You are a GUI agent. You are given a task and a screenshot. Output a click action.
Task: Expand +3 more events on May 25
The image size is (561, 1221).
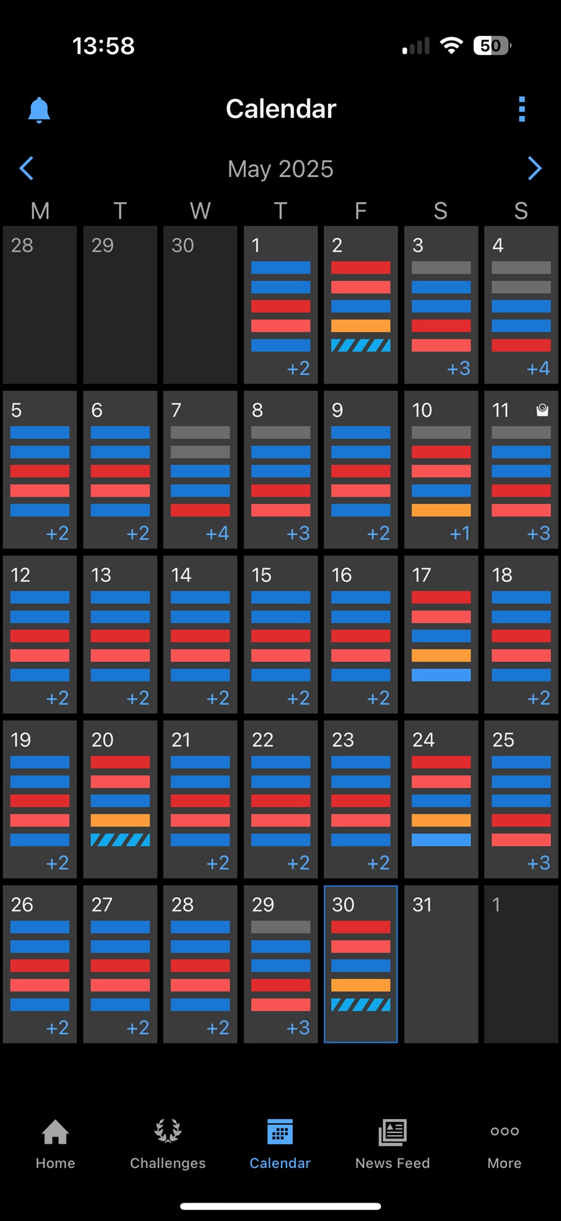(538, 863)
